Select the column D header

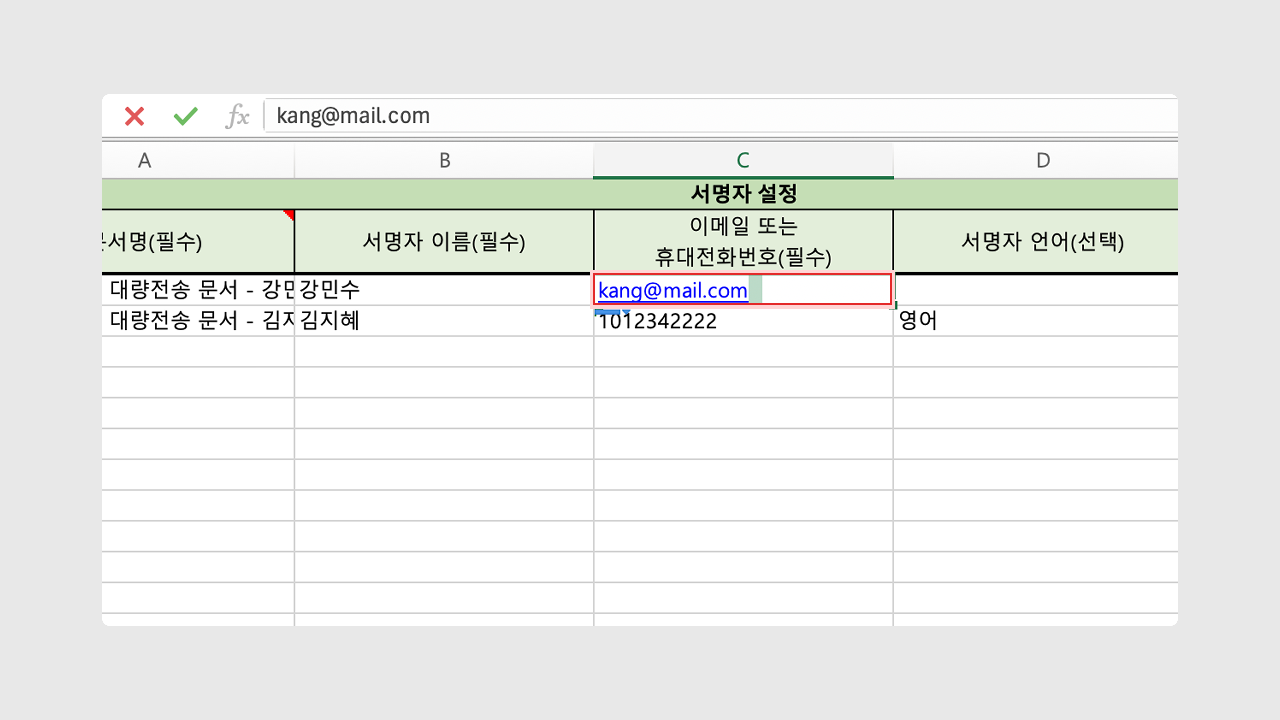[1042, 160]
